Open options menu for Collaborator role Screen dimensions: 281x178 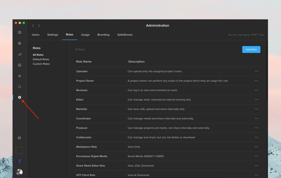click(x=256, y=137)
